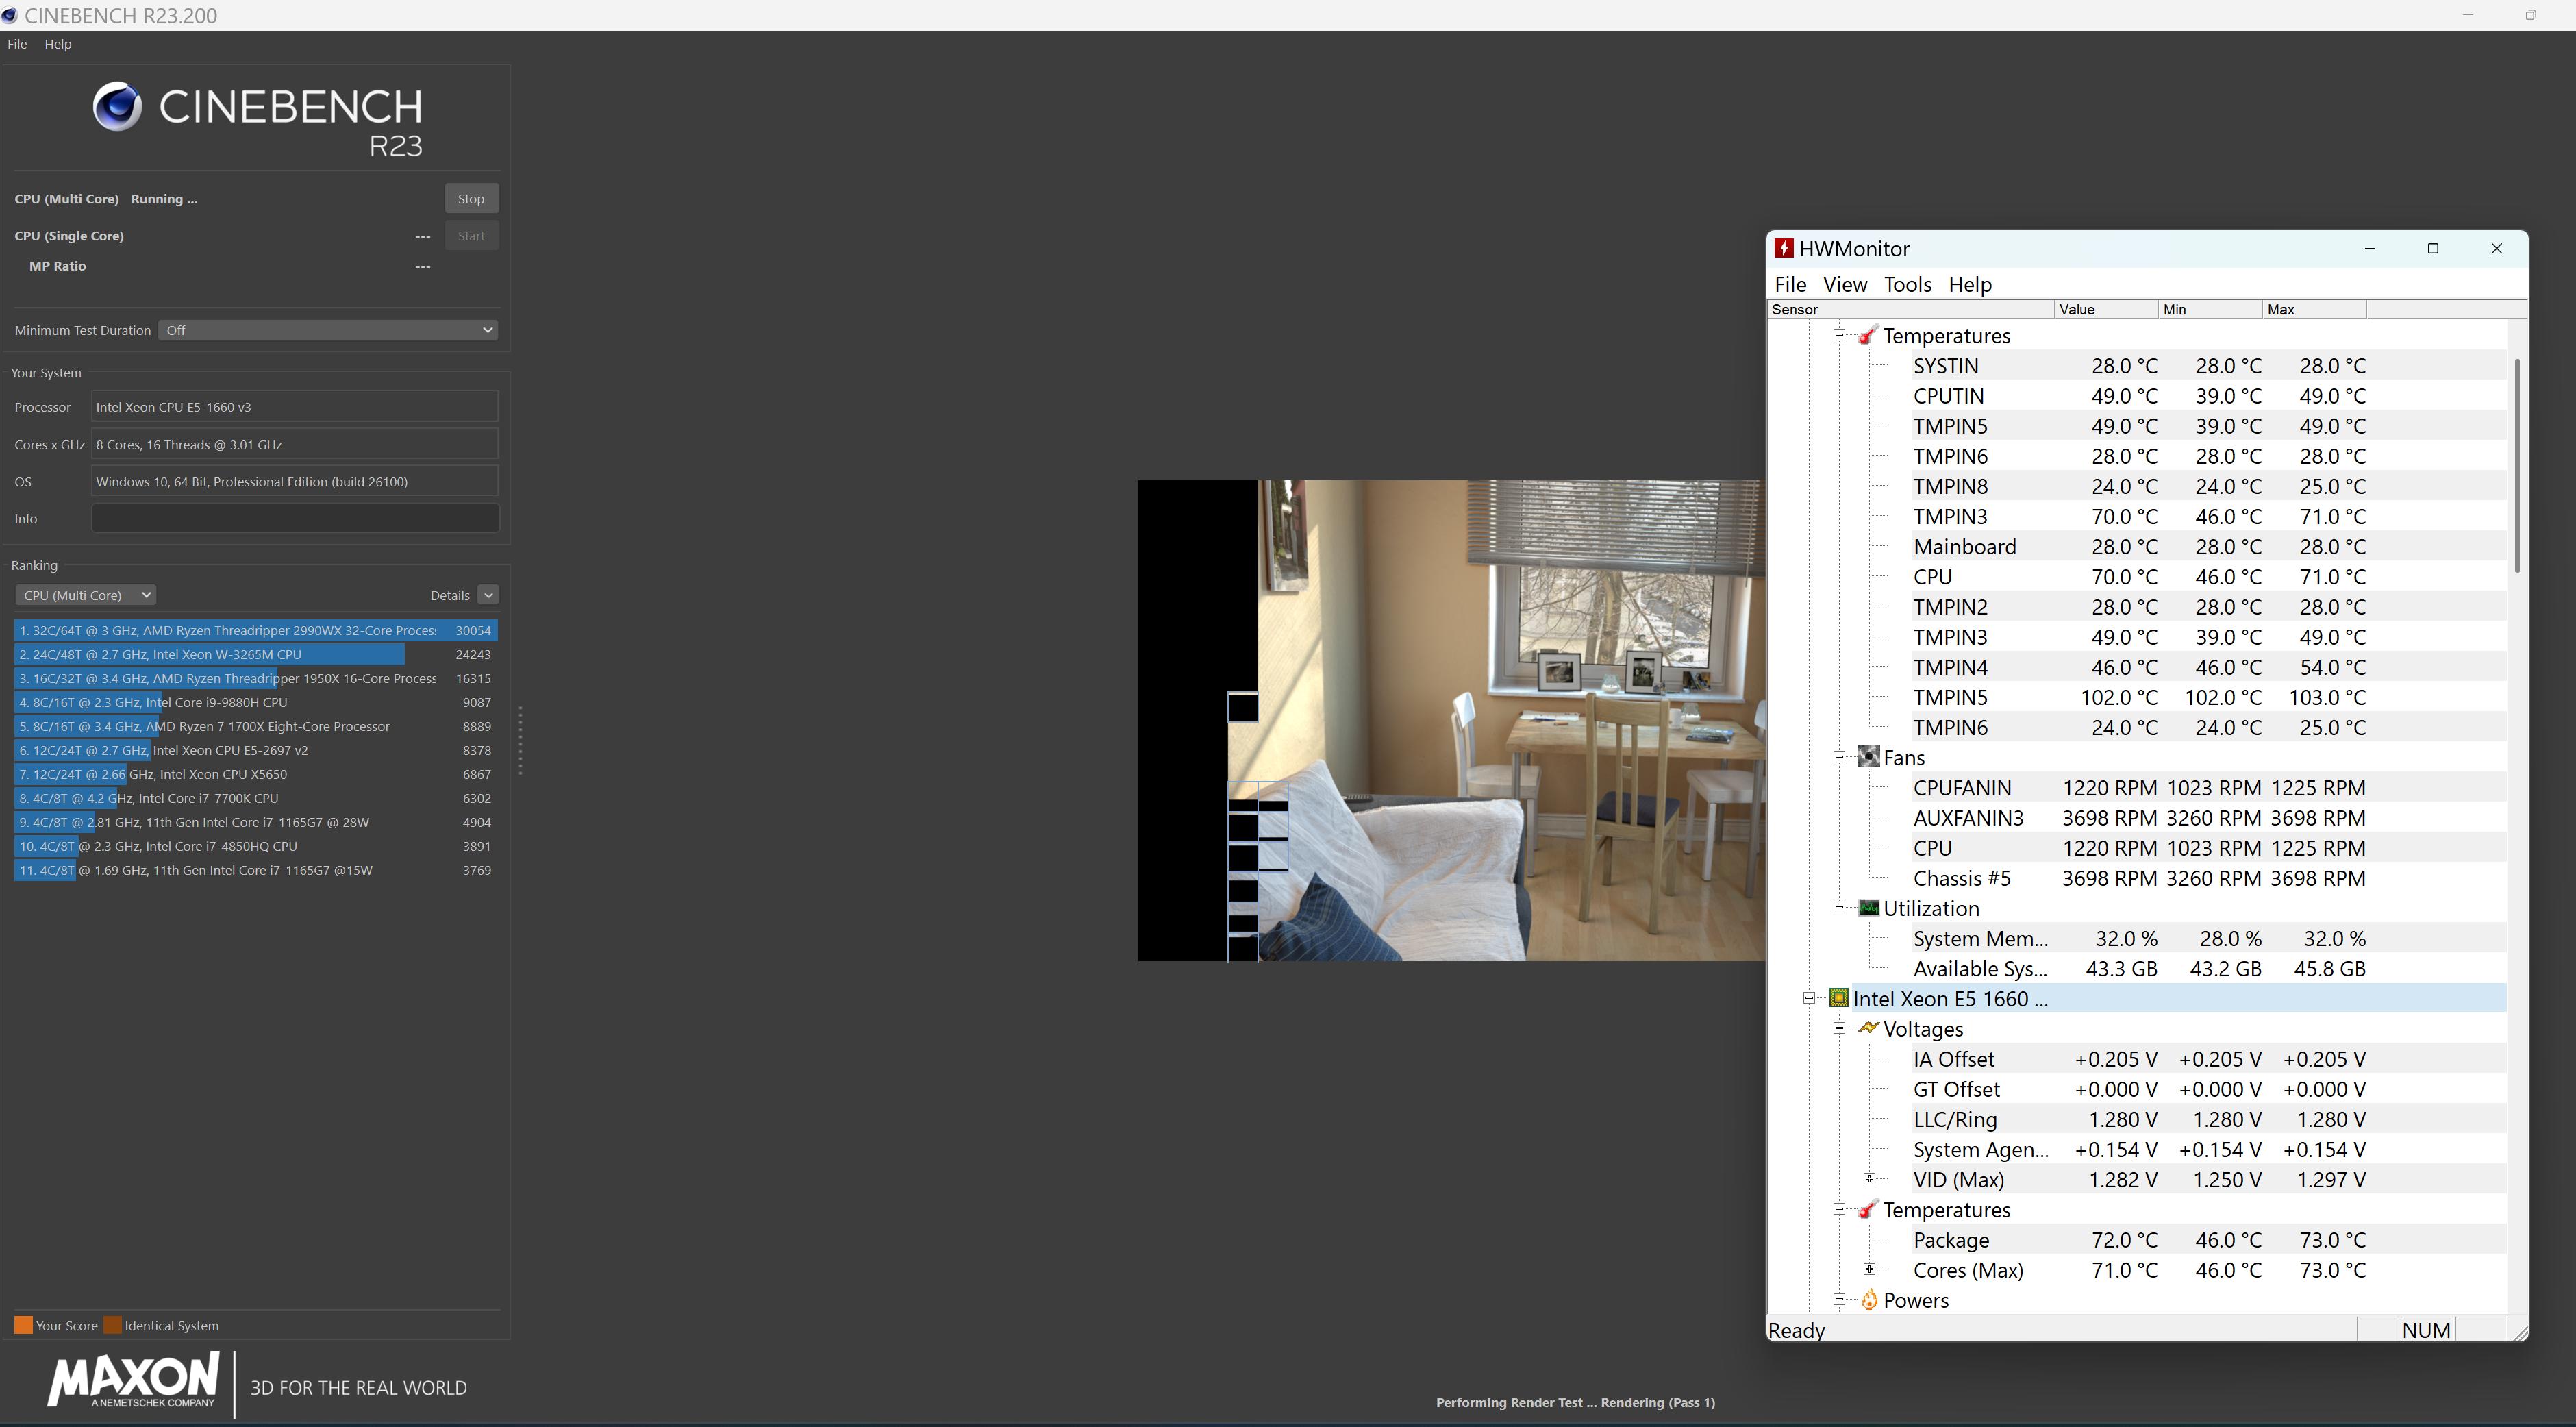
Task: Click the HWMonitor lightning app icon
Action: (x=1784, y=249)
